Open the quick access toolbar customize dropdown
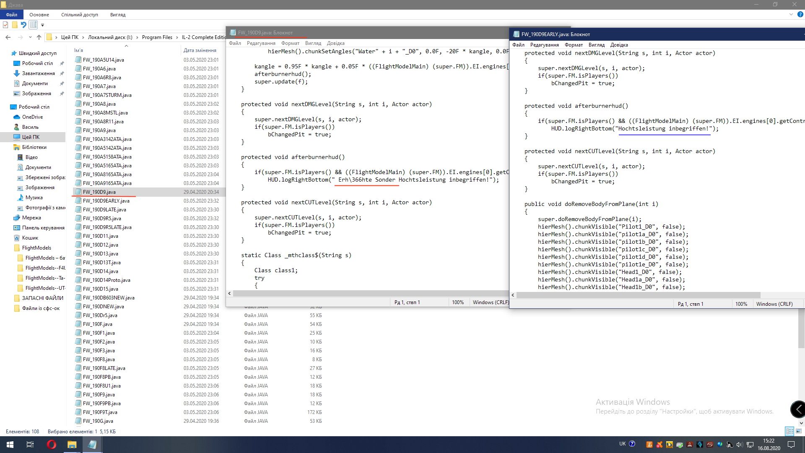Image resolution: width=805 pixels, height=453 pixels. click(x=42, y=25)
